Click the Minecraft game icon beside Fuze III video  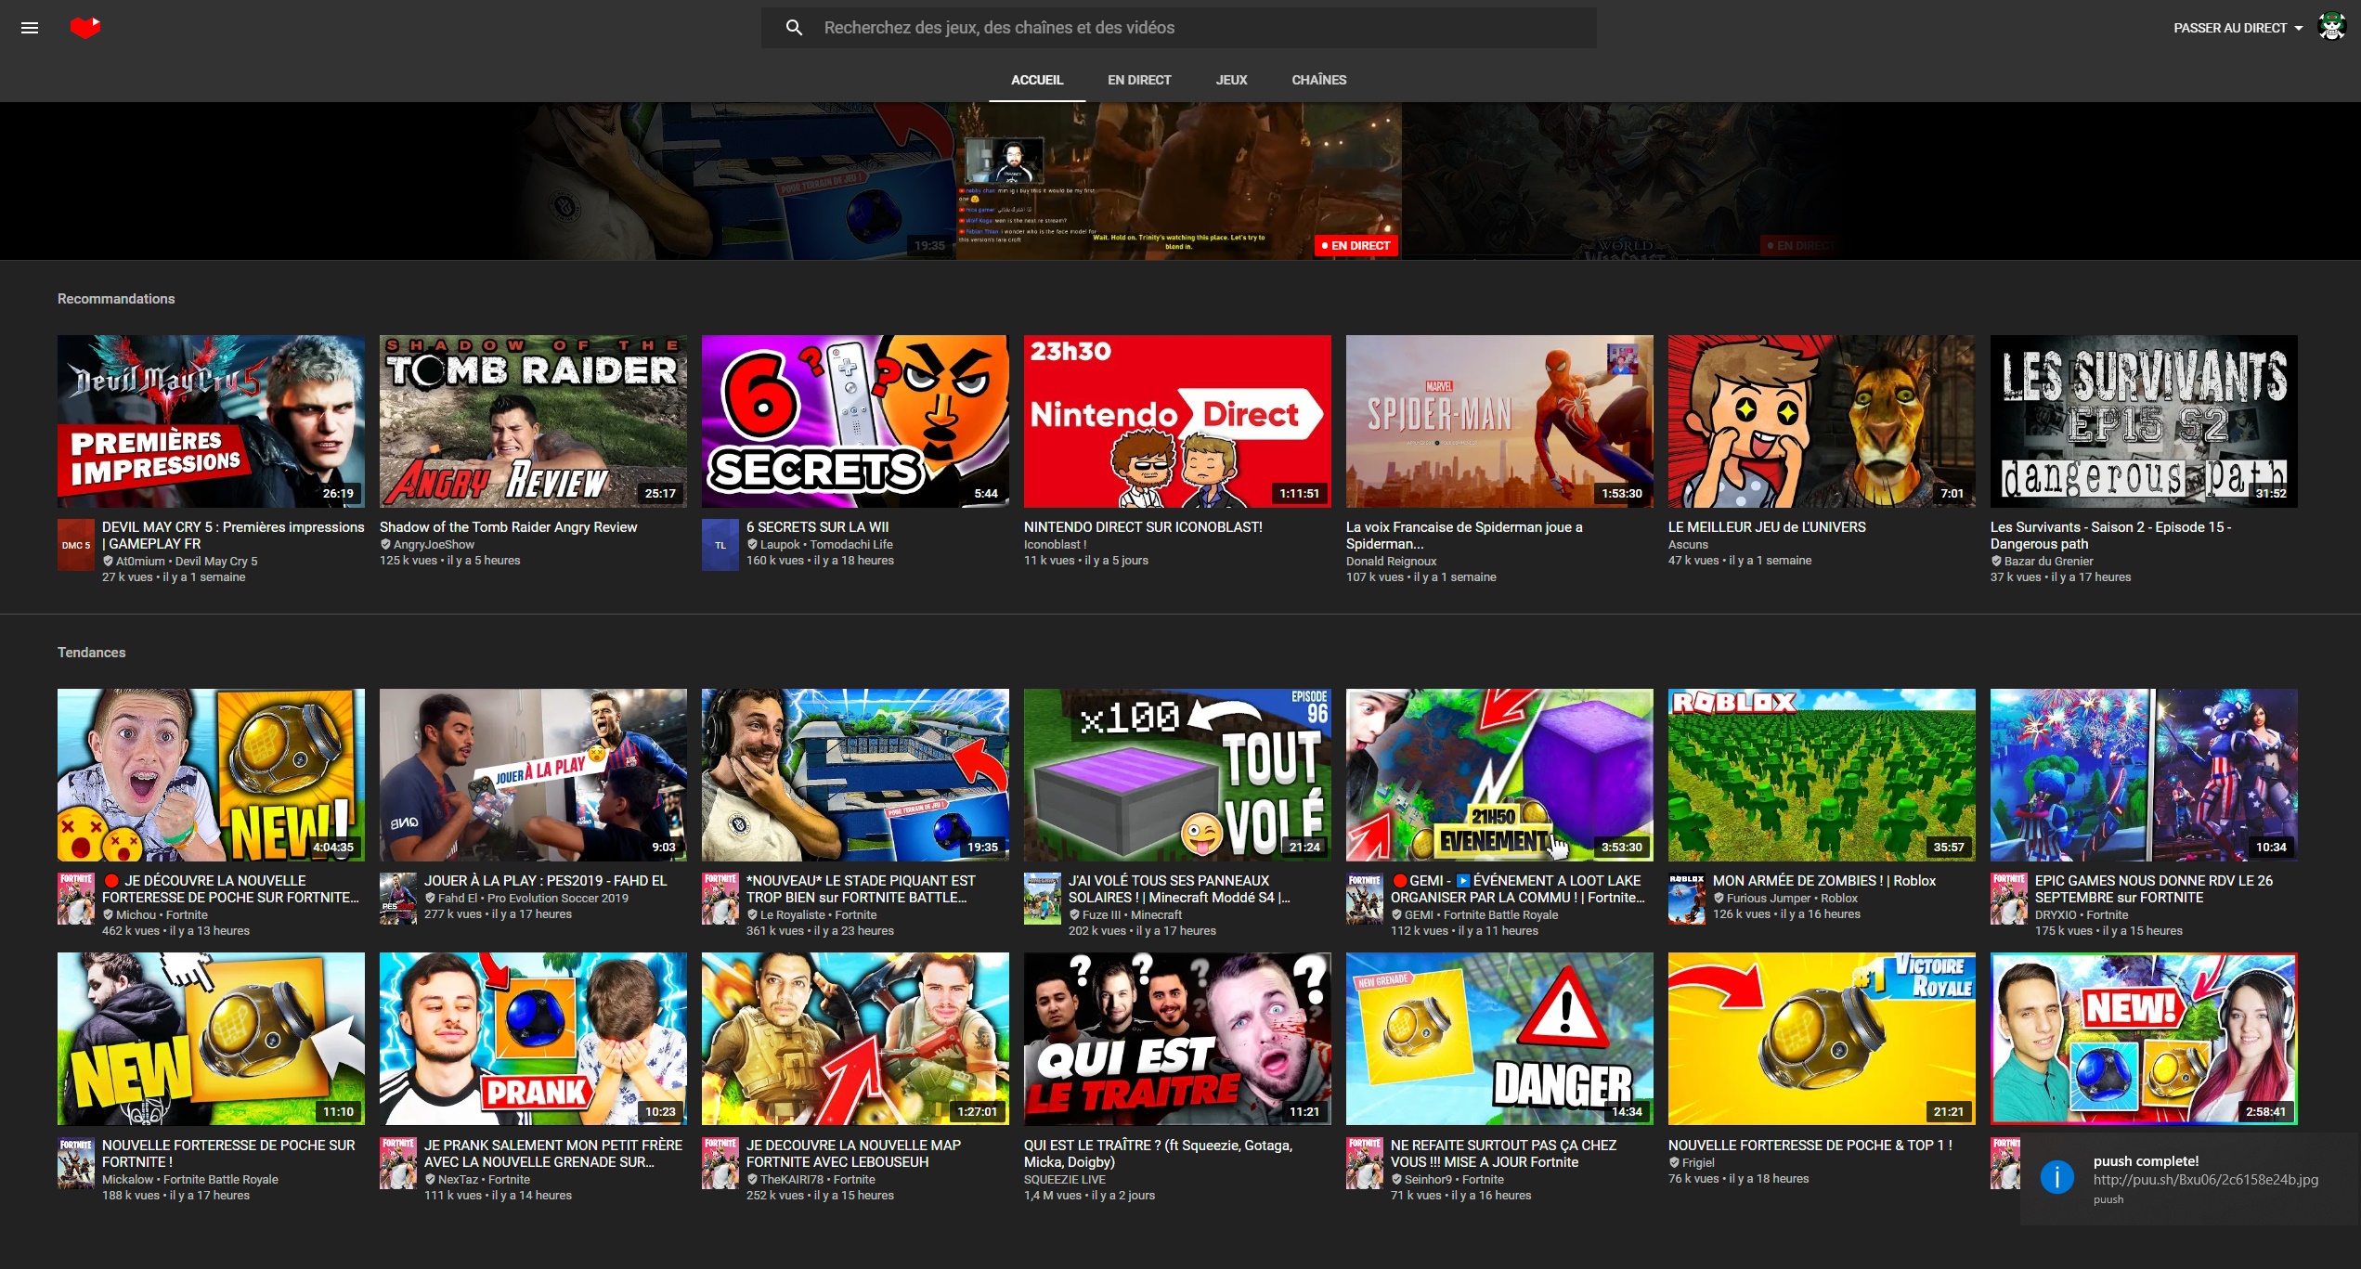click(x=1043, y=899)
